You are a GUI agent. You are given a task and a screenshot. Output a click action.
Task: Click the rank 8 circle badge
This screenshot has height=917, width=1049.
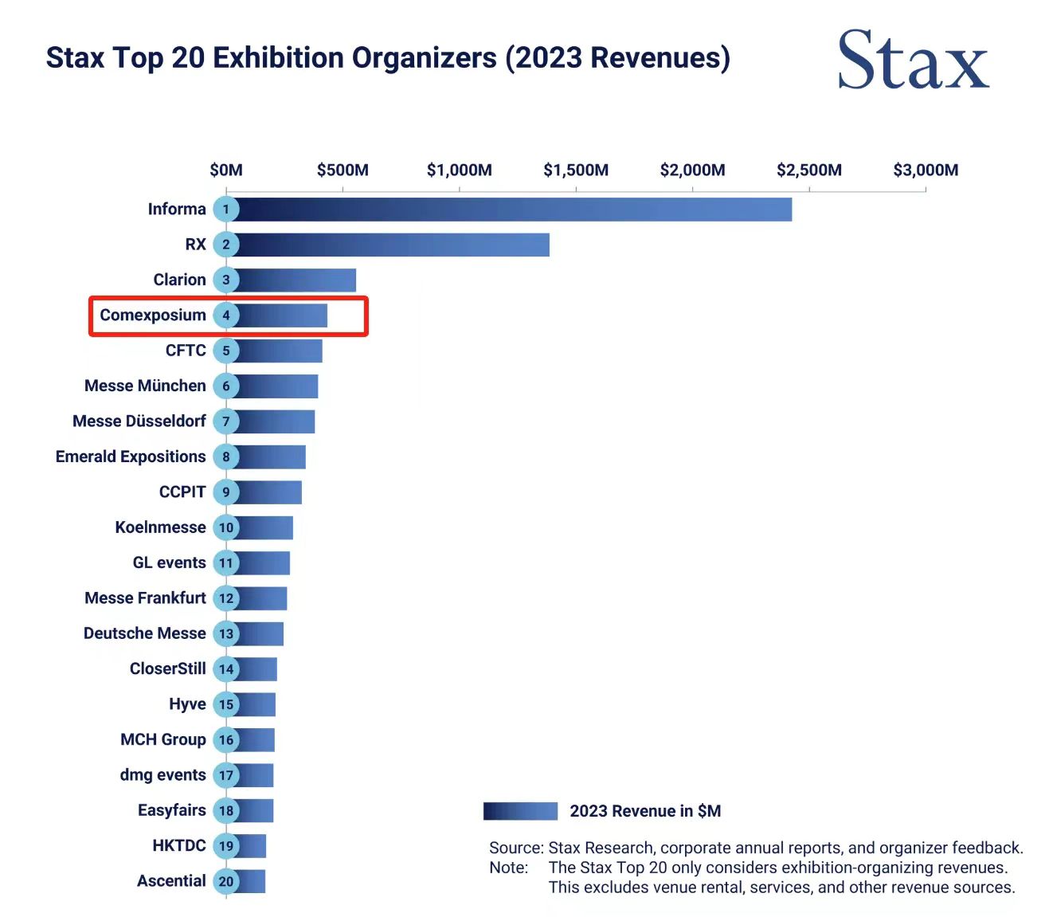[x=226, y=457]
